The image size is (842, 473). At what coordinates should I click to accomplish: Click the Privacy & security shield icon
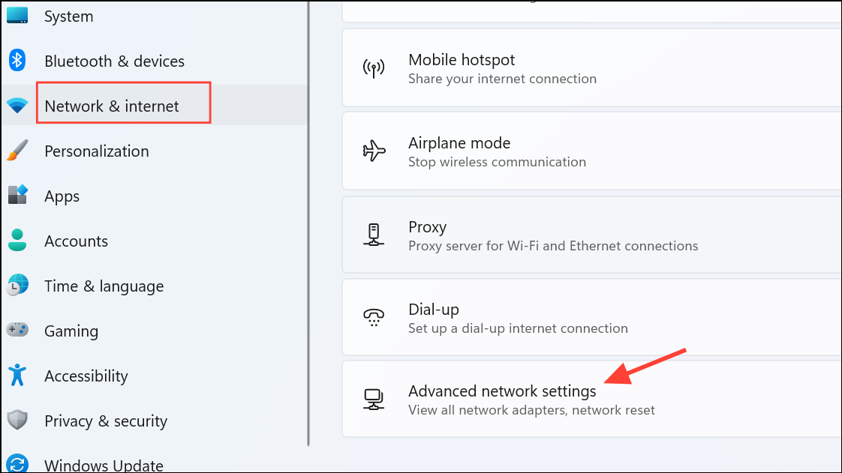coord(17,420)
